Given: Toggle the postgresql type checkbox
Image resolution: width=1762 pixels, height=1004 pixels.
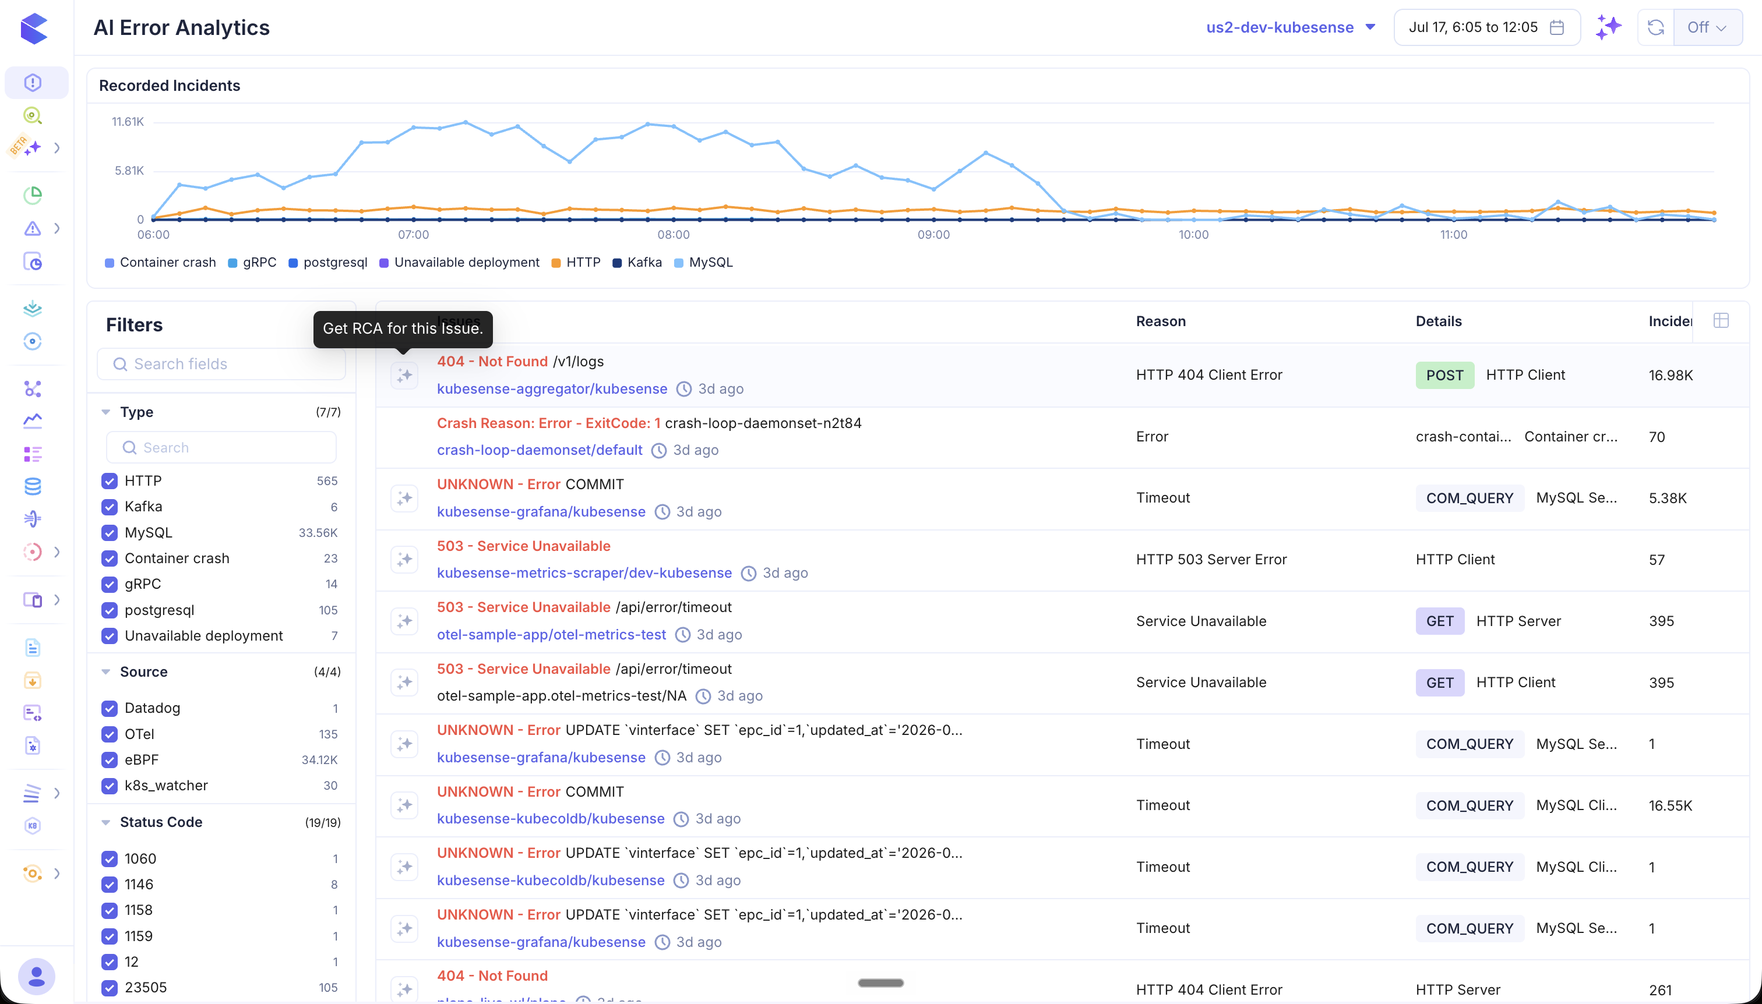Looking at the screenshot, I should click(x=109, y=610).
